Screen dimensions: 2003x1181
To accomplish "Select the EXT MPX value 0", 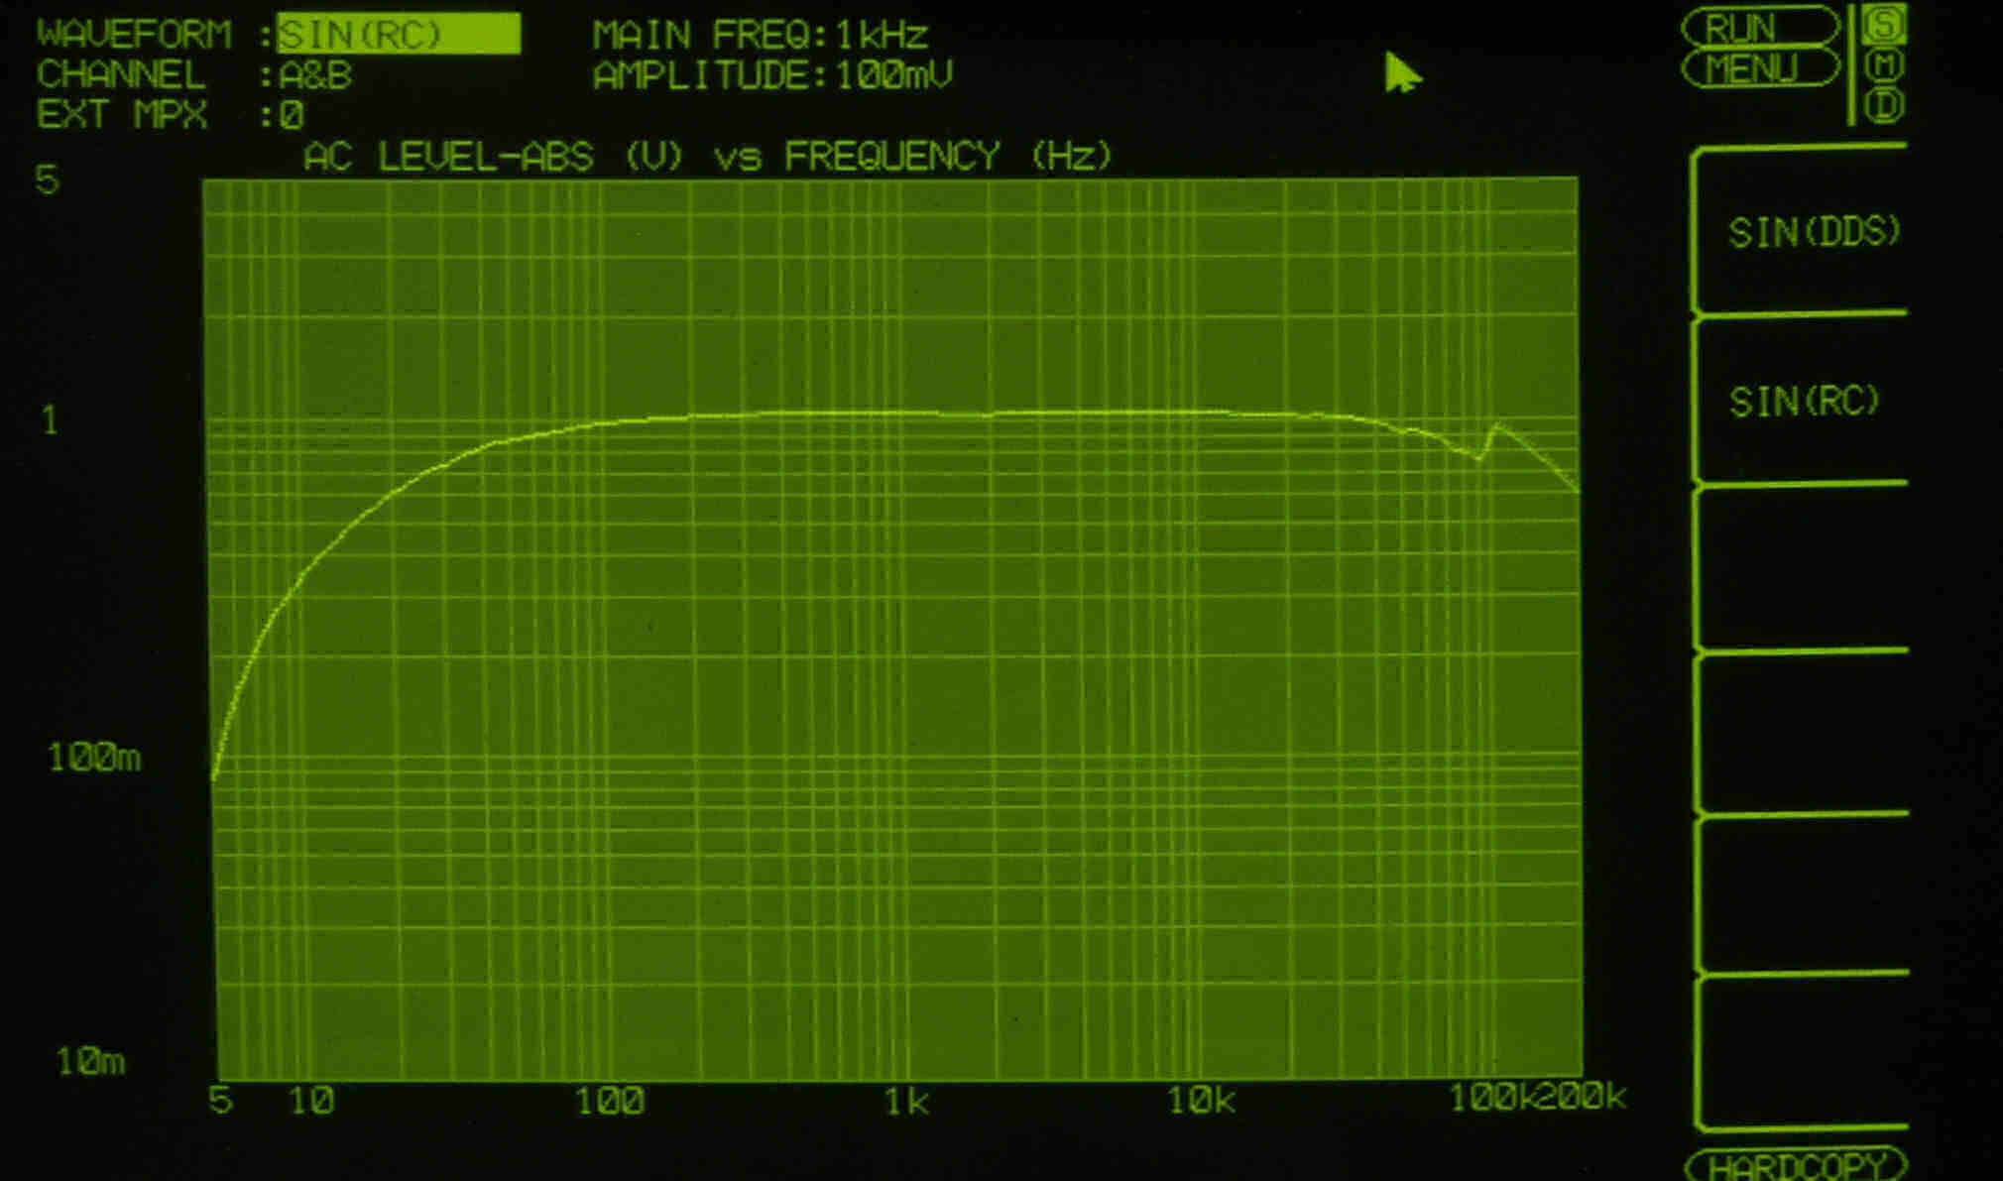I will pyautogui.click(x=291, y=116).
